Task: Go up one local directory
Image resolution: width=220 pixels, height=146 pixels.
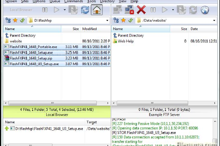Action: tap(23, 20)
